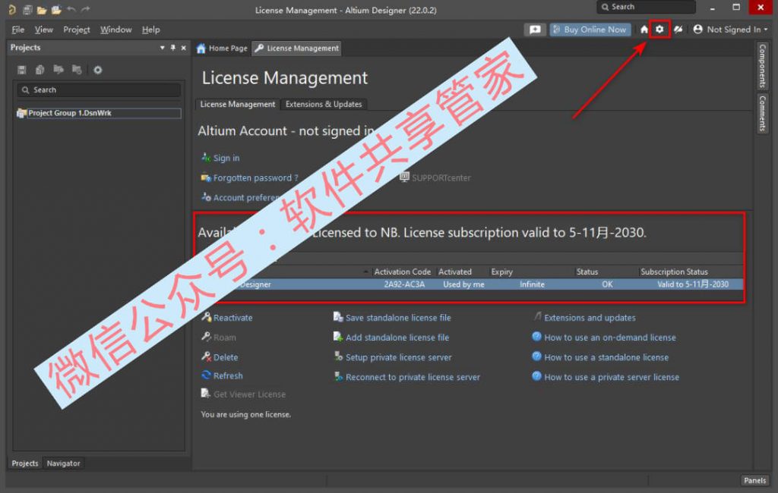
Task: Click Save icon in Projects panel
Action: point(21,70)
